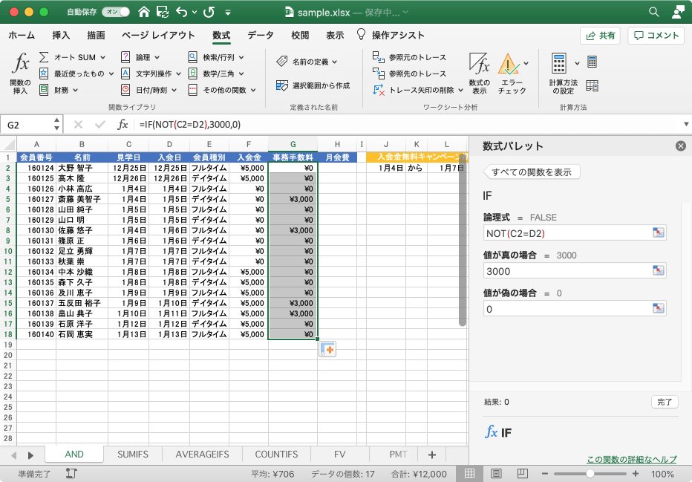Click the Trace Precedents icon
The image size is (692, 482).
[380, 57]
